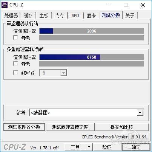Switch to the 关于 tab
Viewport: 152px width, 152px height.
point(130,16)
